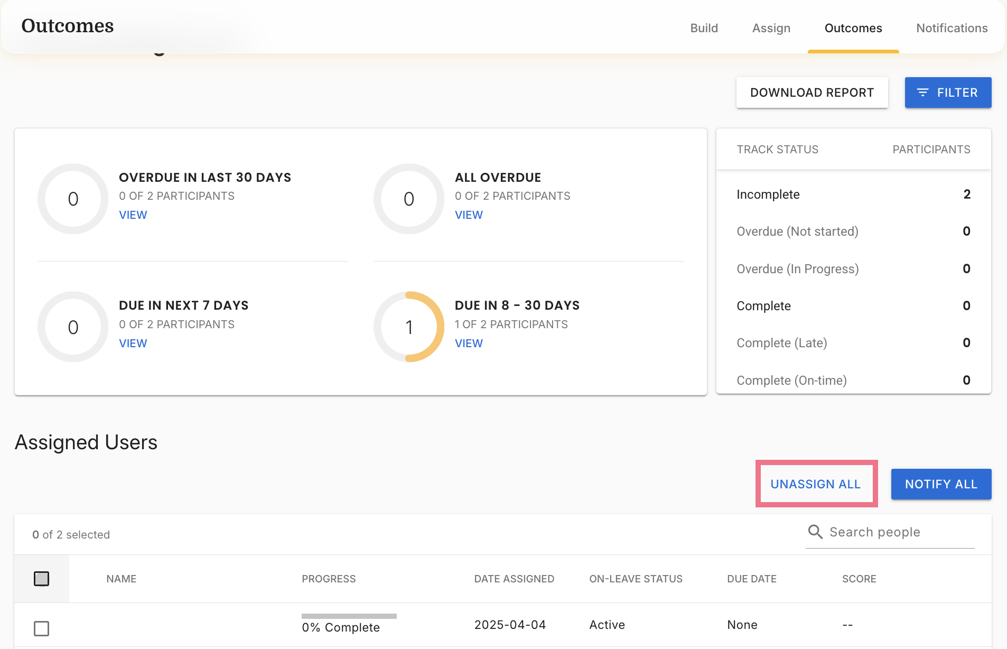Select the Incomplete track status row

point(853,194)
